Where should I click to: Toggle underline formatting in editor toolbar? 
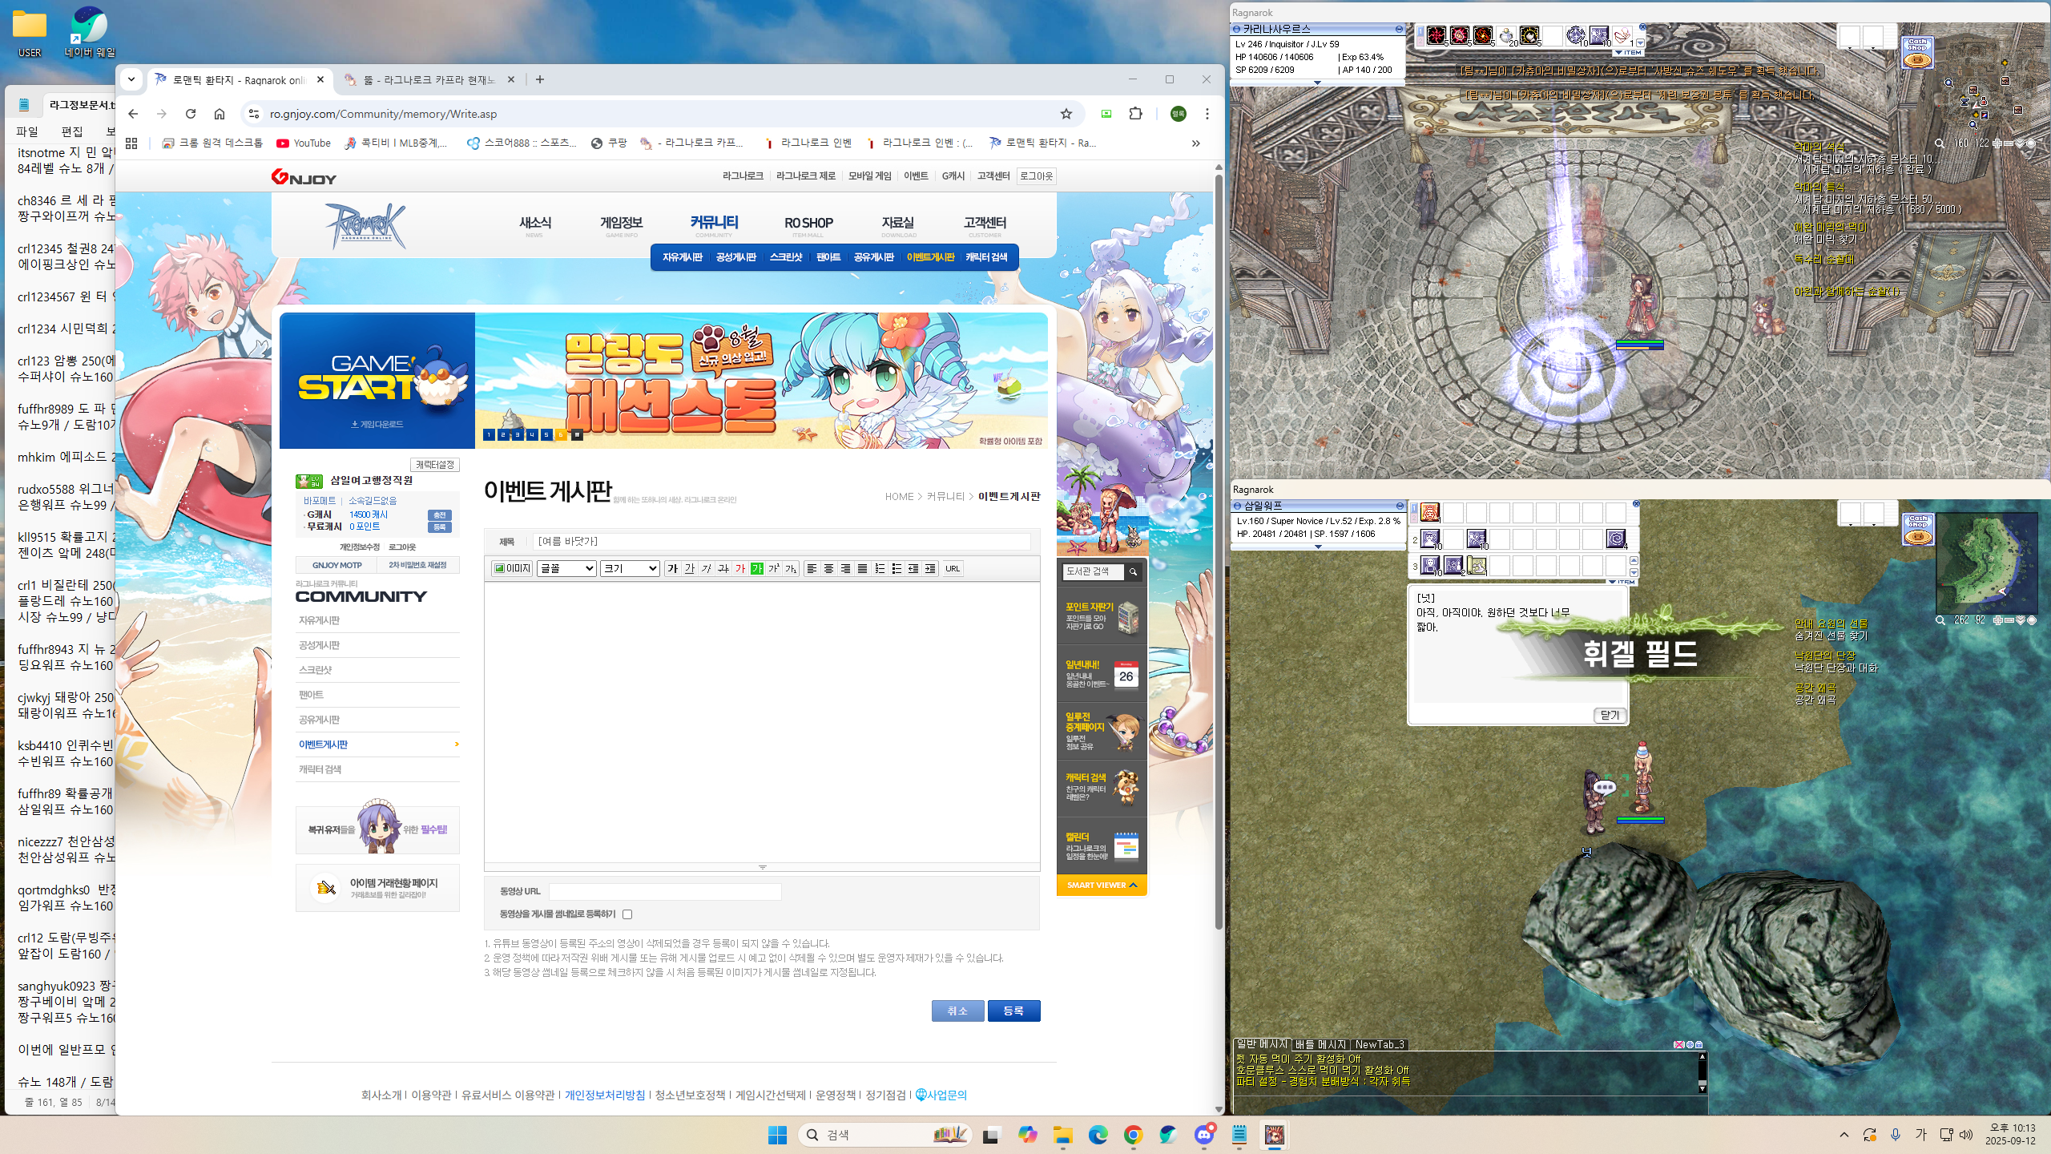[690, 568]
